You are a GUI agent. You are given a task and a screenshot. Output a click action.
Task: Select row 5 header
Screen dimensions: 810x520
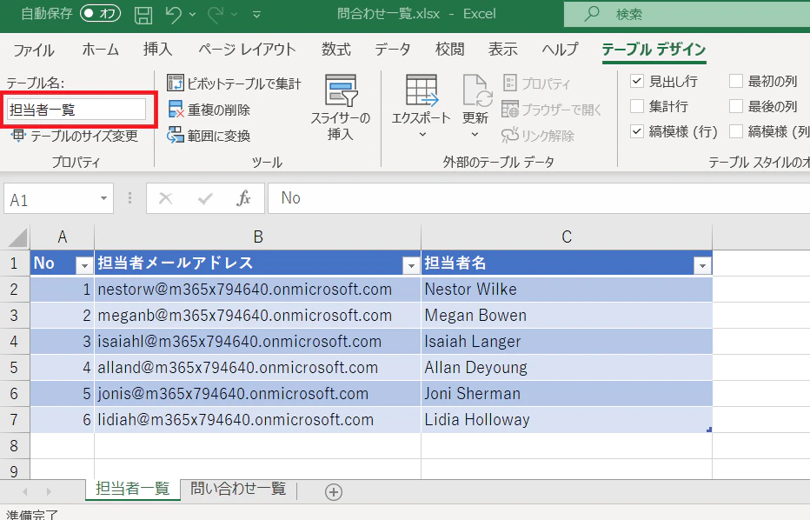coord(15,368)
